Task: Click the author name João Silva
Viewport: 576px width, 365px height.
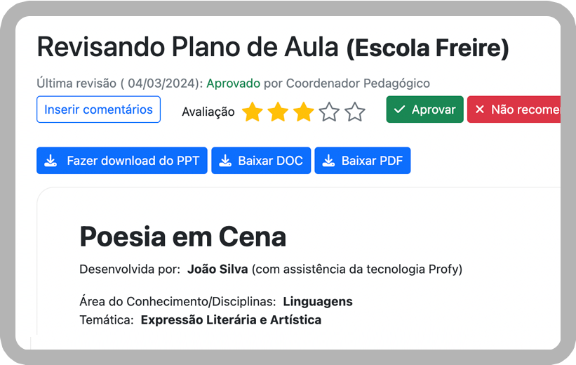Action: 217,270
